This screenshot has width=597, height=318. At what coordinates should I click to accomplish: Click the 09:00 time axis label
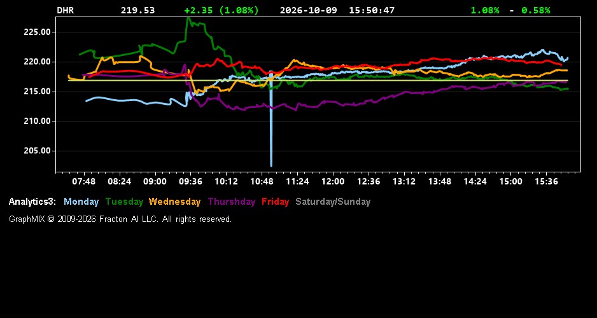coord(155,182)
